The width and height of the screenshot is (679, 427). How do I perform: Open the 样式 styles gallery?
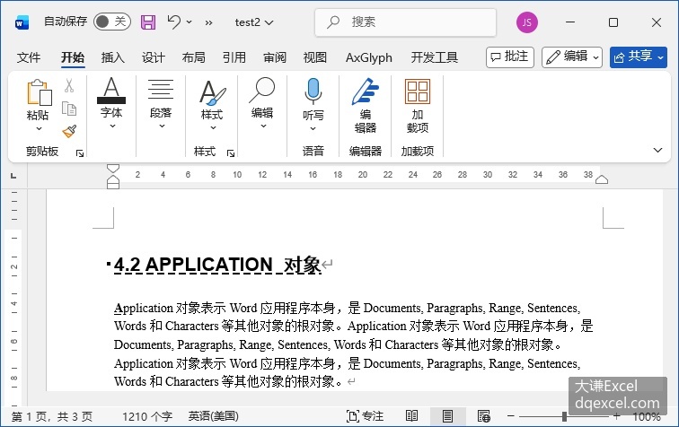click(x=212, y=104)
